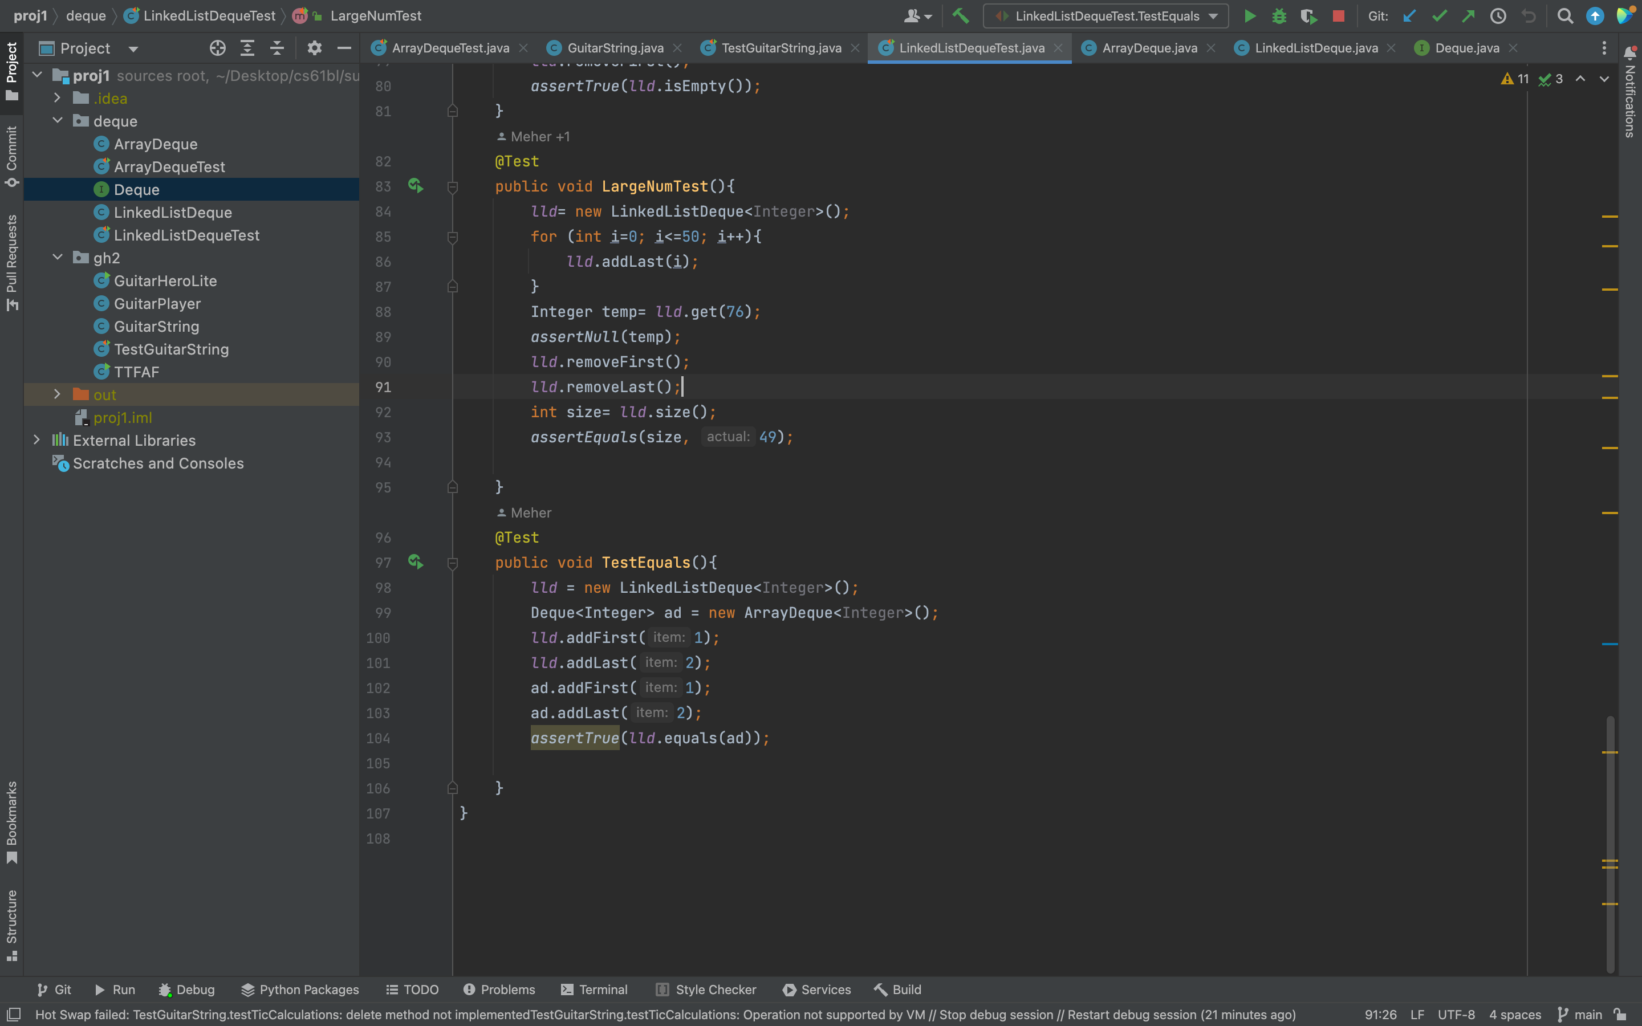Viewport: 1642px width, 1026px height.
Task: Click Git update project arrow icon
Action: pyautogui.click(x=1409, y=15)
